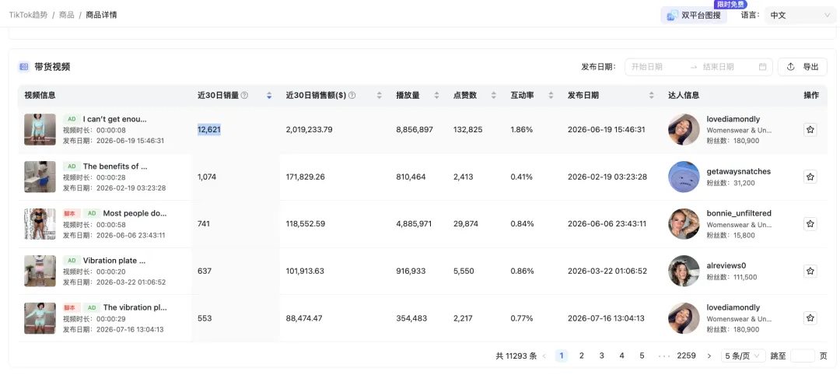
Task: Open thumbnail of 'The benefits of' video
Action: click(40, 177)
